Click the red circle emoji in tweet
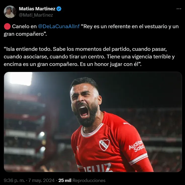Image resolution: width=185 pixels, height=185 pixels. pyautogui.click(x=7, y=26)
